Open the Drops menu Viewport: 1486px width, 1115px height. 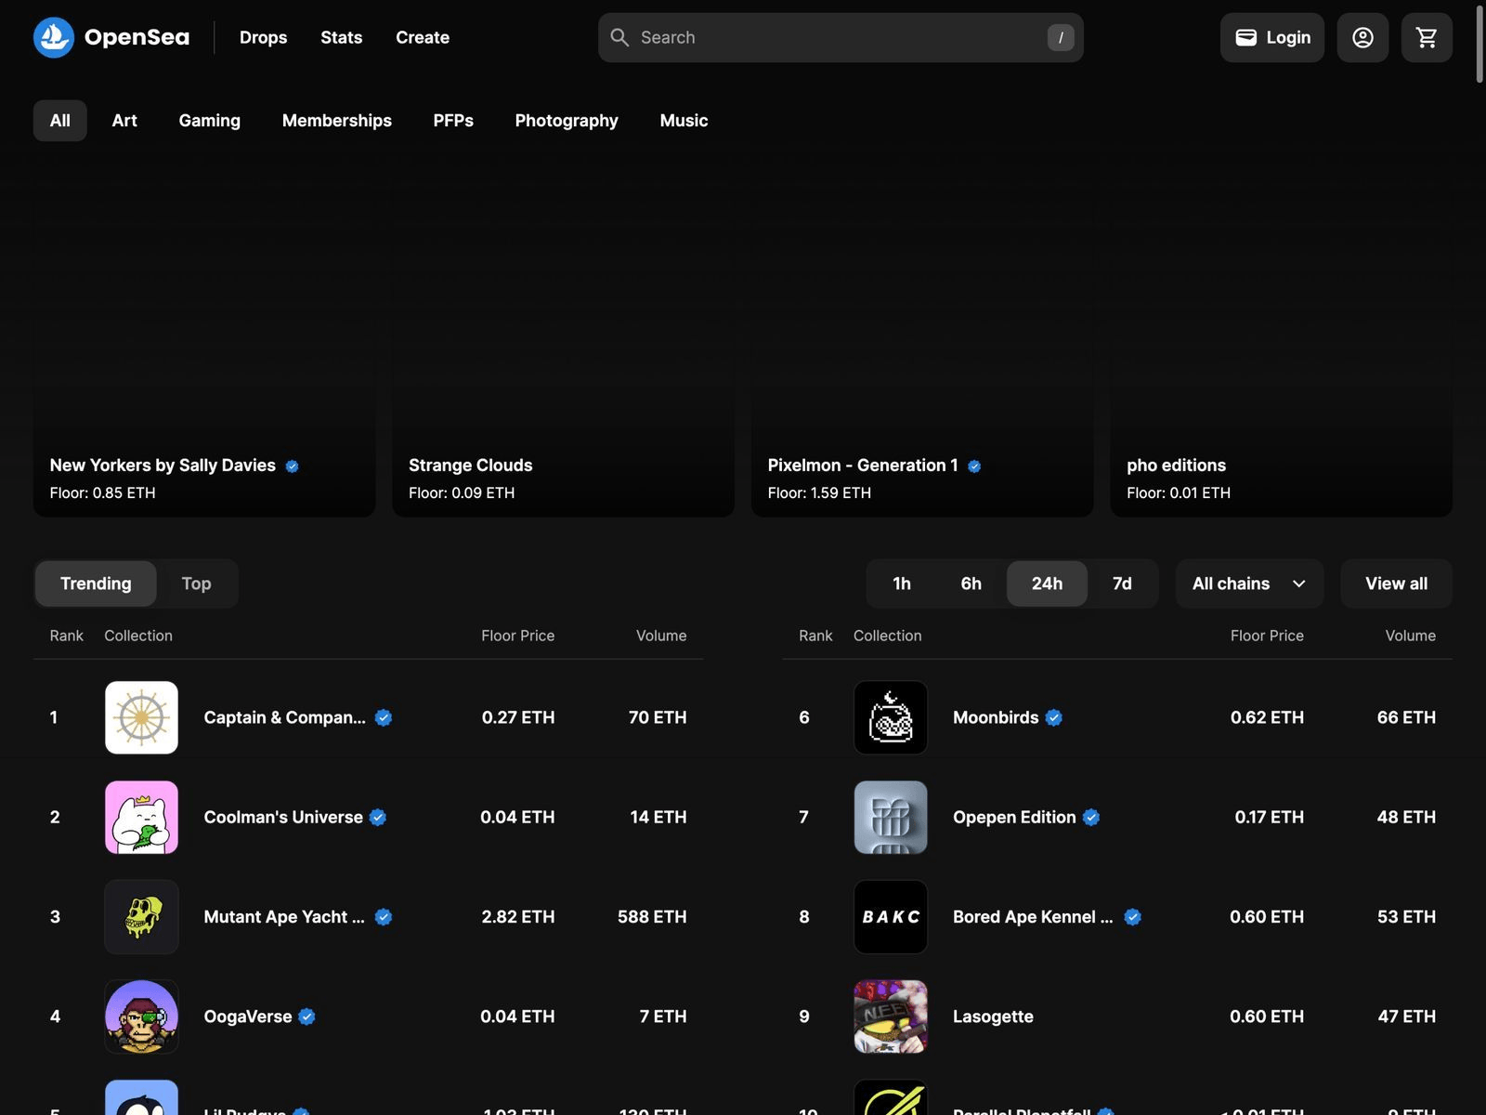tap(264, 37)
